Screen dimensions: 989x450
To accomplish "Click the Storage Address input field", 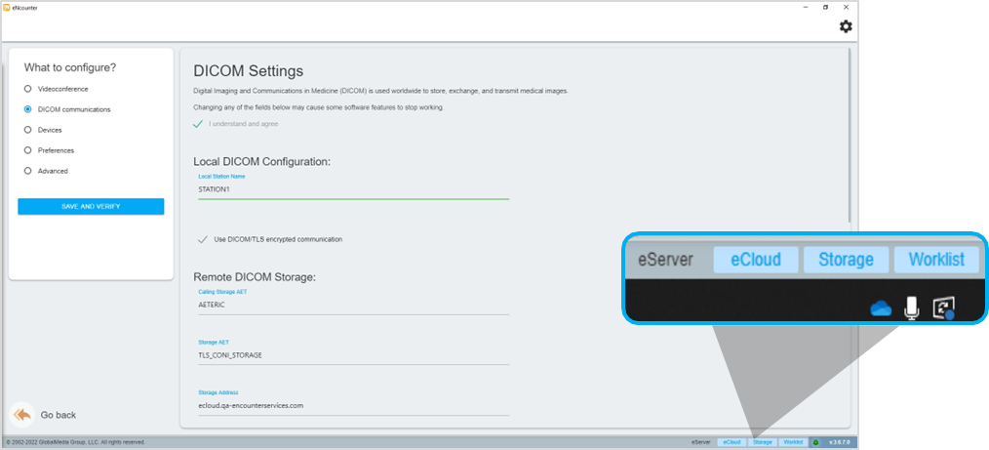I will (x=352, y=405).
